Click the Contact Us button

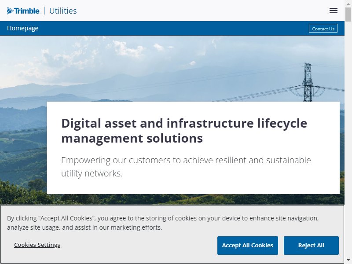pyautogui.click(x=323, y=28)
